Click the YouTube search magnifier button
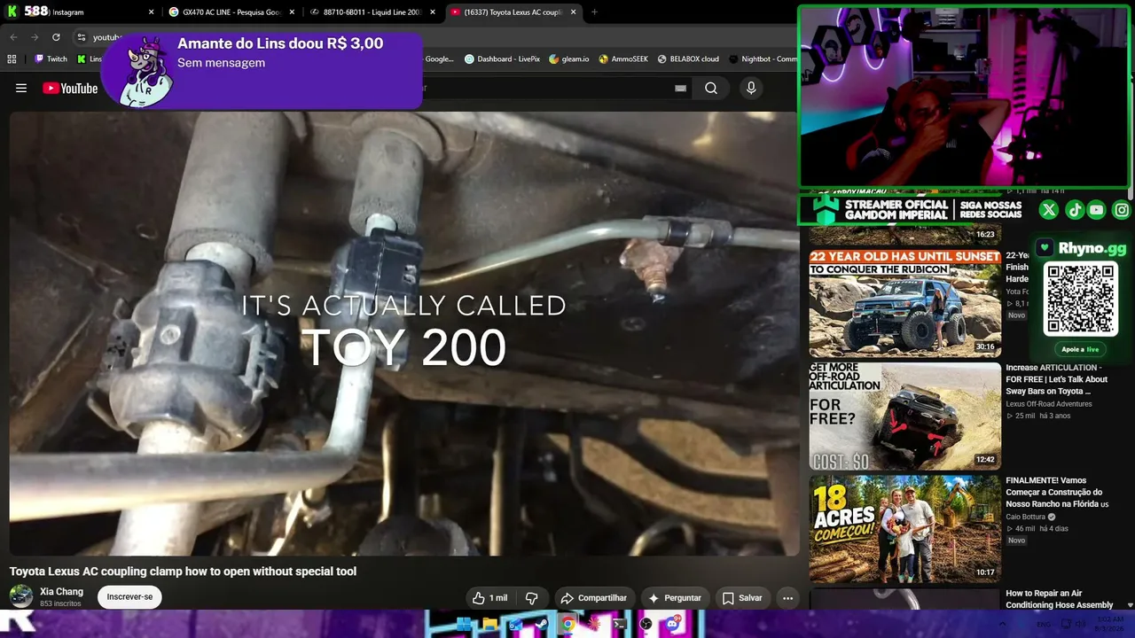This screenshot has height=638, width=1135. (x=711, y=88)
